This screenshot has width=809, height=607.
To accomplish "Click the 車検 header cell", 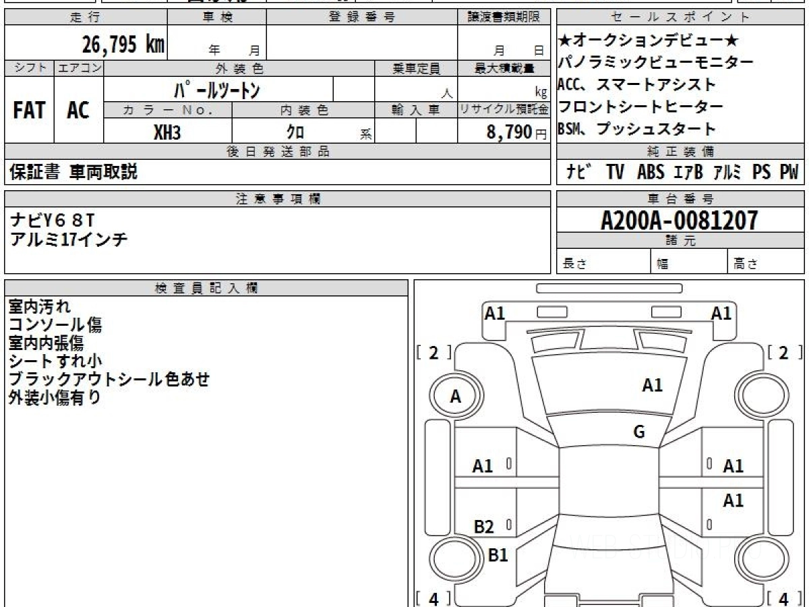I will tap(217, 18).
